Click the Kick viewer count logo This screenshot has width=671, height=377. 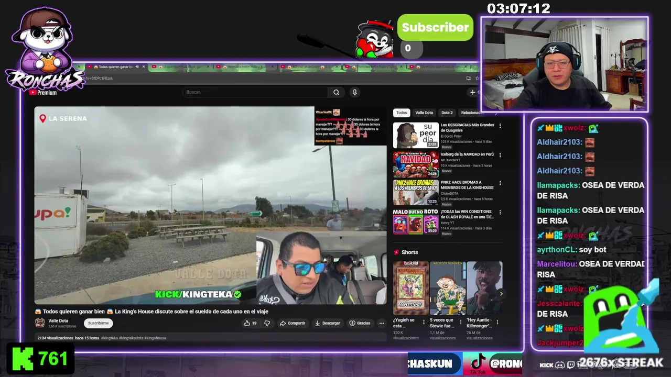pos(21,359)
